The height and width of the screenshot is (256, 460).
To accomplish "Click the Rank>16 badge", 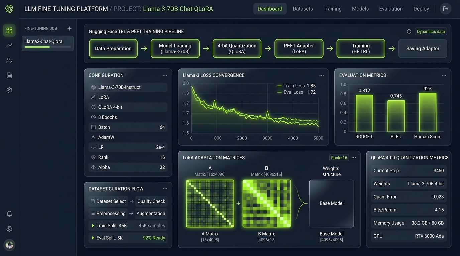I will tap(339, 158).
